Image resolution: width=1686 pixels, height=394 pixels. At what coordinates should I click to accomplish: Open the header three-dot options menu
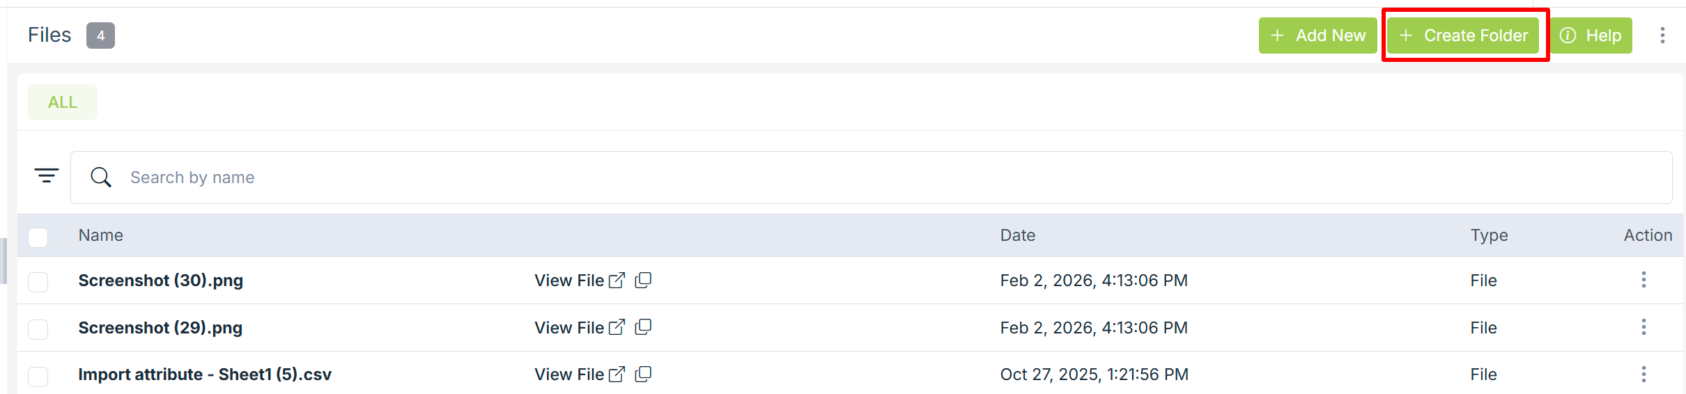1662,36
